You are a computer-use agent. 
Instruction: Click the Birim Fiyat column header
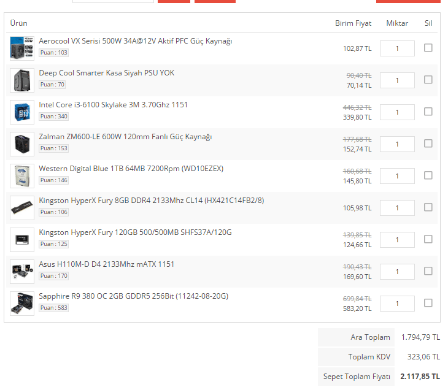point(353,23)
